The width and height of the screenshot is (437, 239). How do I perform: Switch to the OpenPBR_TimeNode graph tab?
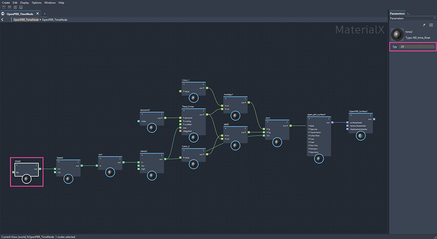20,14
